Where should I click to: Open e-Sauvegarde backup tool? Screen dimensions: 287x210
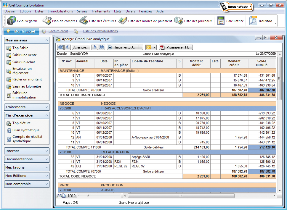point(23,21)
